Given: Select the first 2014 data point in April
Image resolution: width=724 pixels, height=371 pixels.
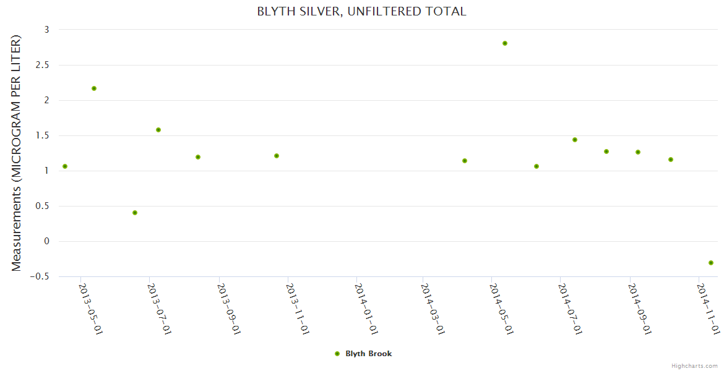Looking at the screenshot, I should pos(465,161).
